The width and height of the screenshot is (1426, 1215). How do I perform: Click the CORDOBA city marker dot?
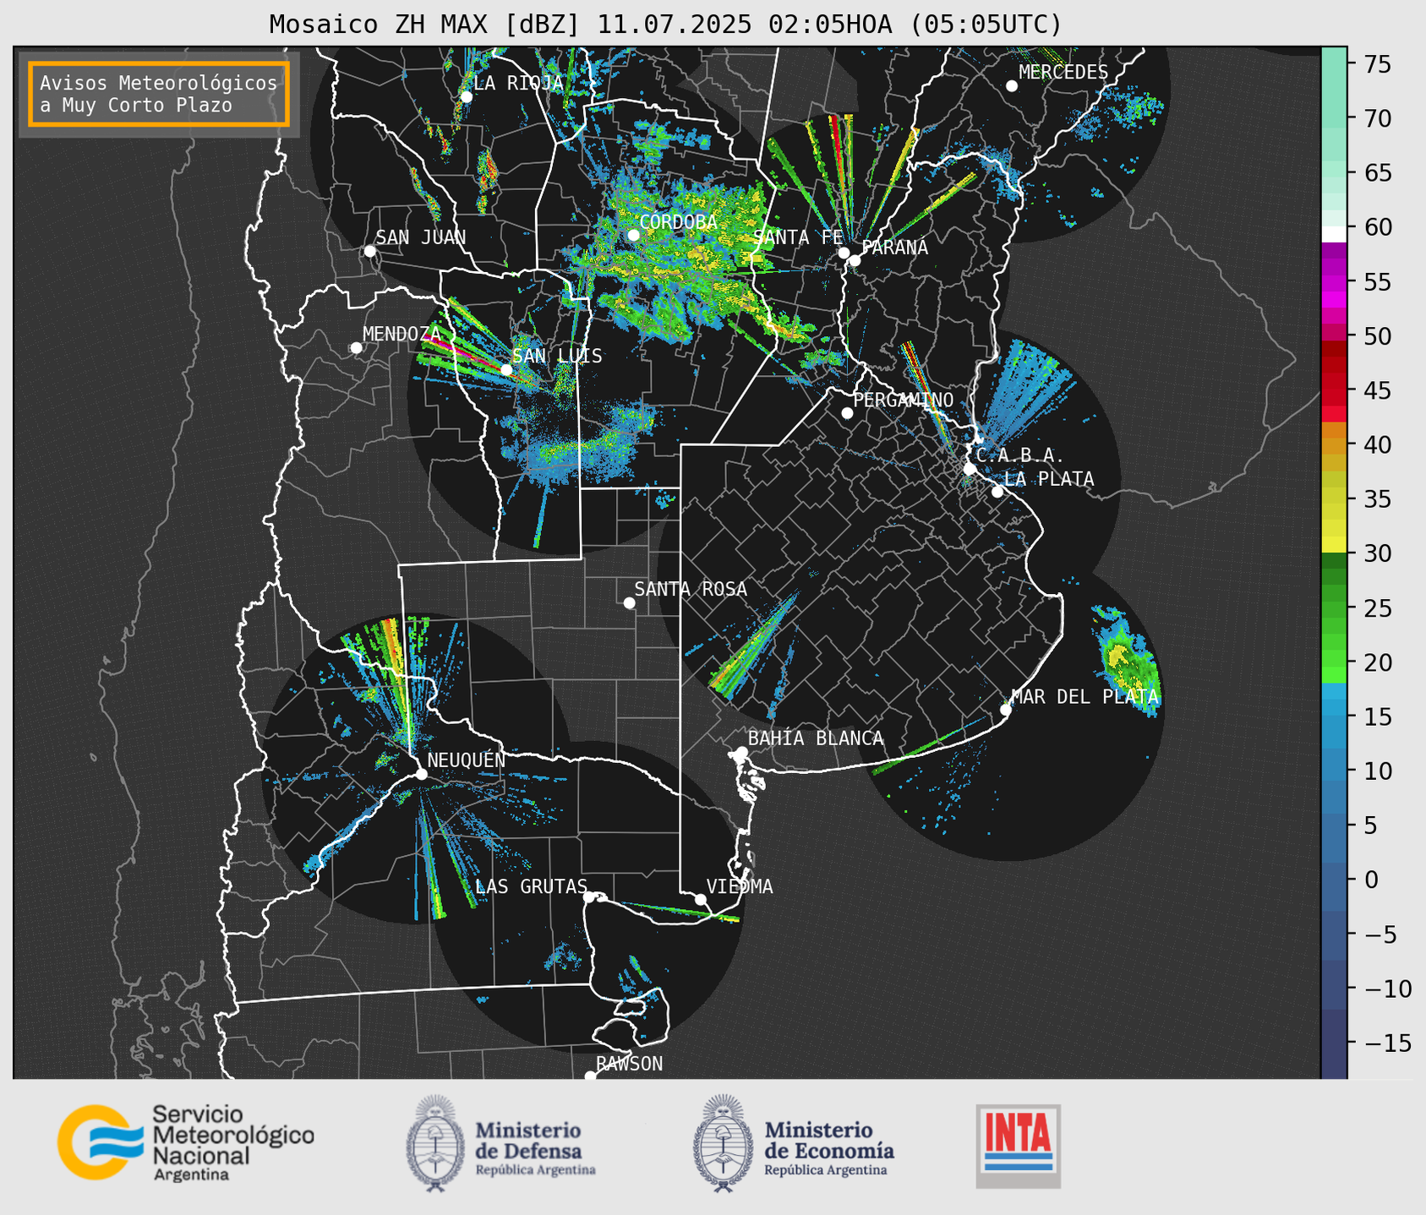click(x=633, y=235)
